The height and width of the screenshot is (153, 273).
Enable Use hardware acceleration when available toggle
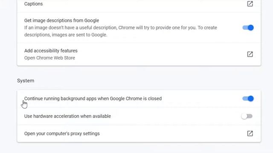click(x=247, y=116)
